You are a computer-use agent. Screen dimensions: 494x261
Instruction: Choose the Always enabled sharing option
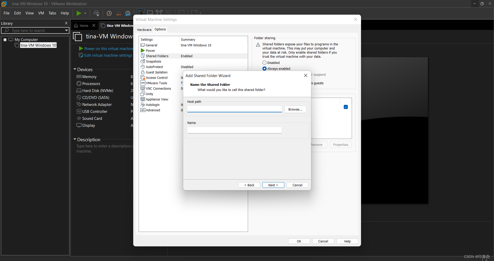pyautogui.click(x=276, y=69)
